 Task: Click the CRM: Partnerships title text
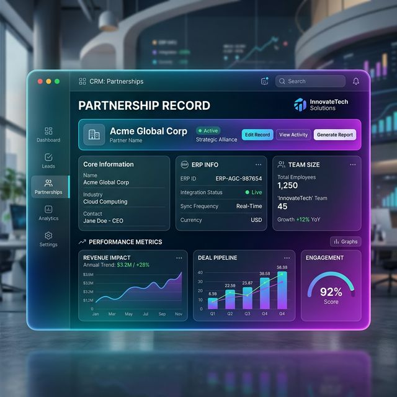pyautogui.click(x=117, y=81)
